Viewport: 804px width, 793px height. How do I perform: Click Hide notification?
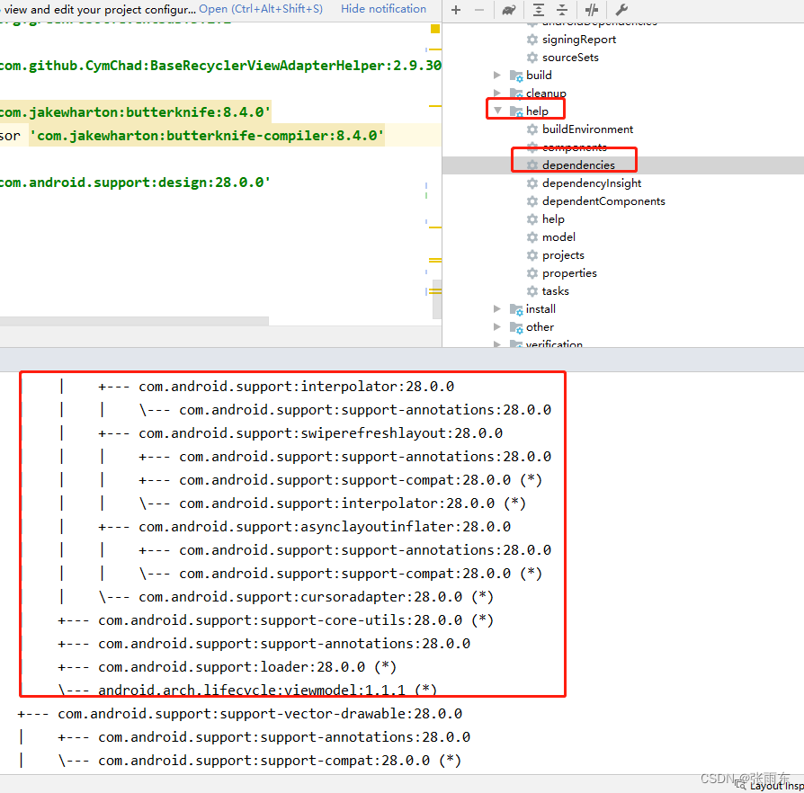tap(384, 8)
